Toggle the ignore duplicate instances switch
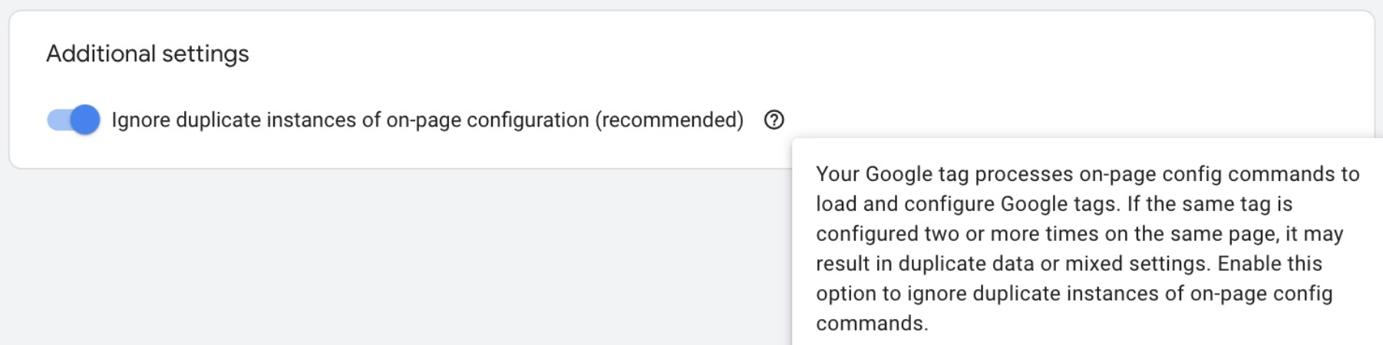 (73, 120)
